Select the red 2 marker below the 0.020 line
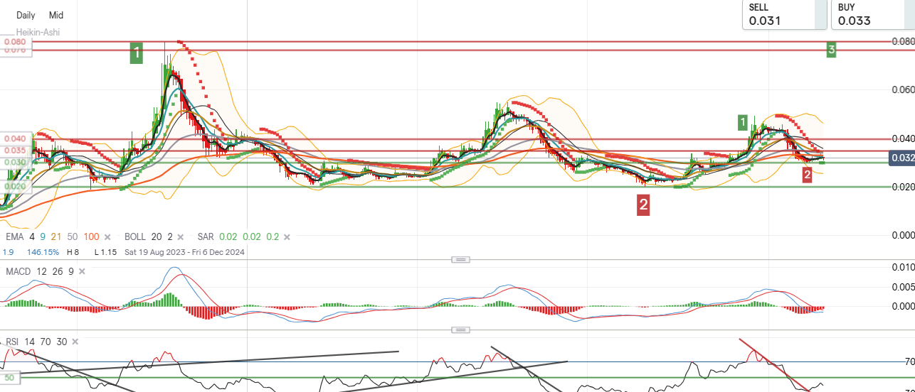Image resolution: width=915 pixels, height=392 pixels. [x=643, y=205]
